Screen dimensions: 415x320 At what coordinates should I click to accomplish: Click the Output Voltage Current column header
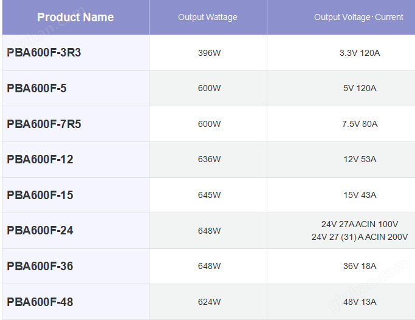(358, 17)
